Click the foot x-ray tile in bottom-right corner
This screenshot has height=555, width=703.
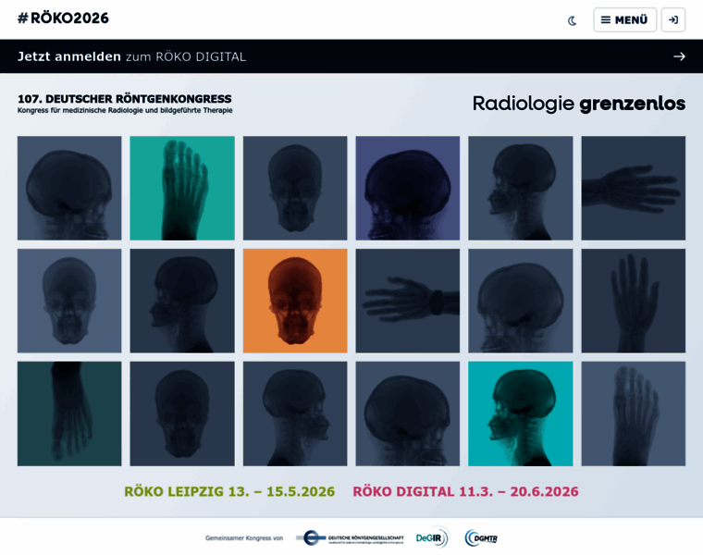pyautogui.click(x=633, y=413)
